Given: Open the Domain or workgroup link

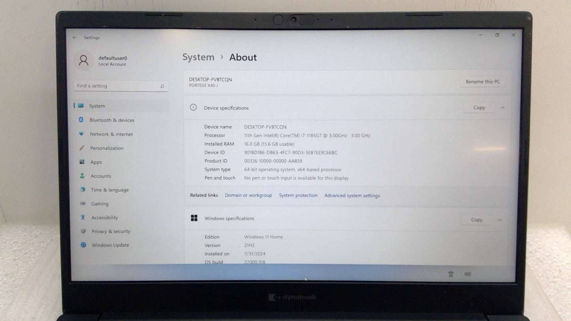Looking at the screenshot, I should (249, 195).
